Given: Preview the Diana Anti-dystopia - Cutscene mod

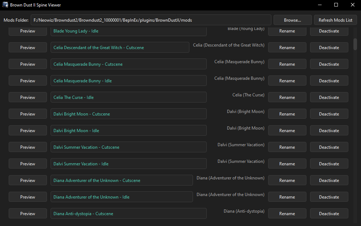Looking at the screenshot, I should [x=27, y=213].
